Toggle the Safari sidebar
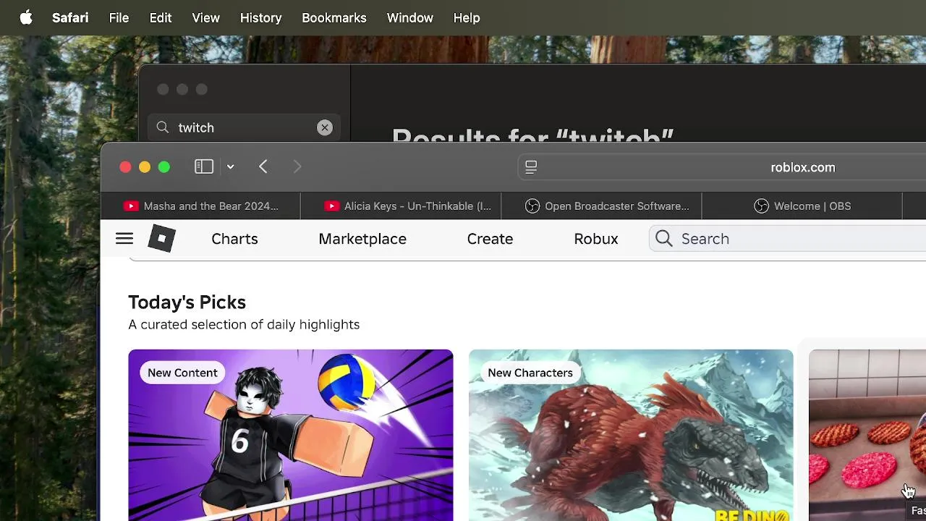The height and width of the screenshot is (521, 926). [204, 167]
